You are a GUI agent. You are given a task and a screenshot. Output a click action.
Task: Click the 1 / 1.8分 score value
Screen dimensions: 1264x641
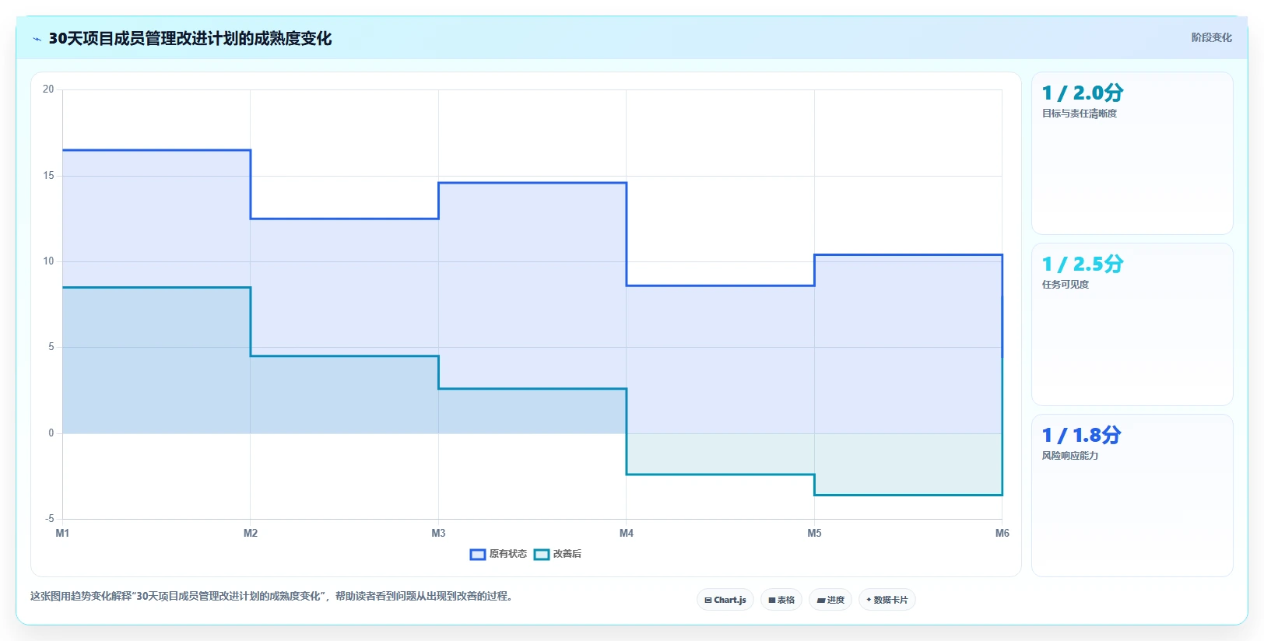(1082, 435)
